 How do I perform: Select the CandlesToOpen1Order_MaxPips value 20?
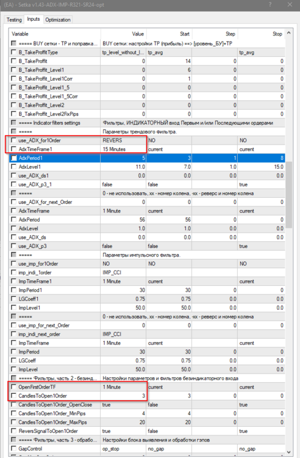(123, 422)
